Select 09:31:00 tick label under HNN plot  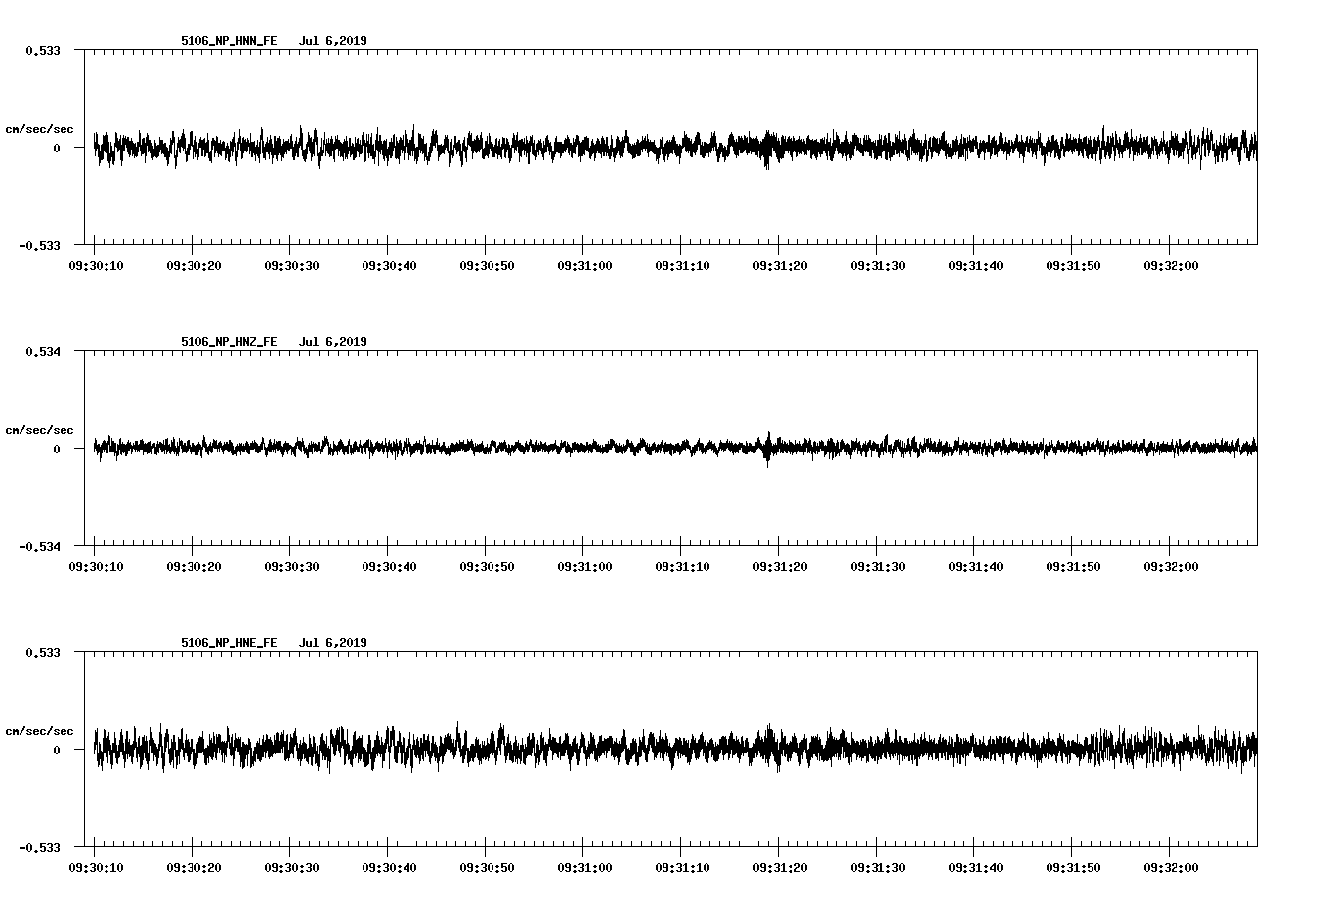[584, 266]
